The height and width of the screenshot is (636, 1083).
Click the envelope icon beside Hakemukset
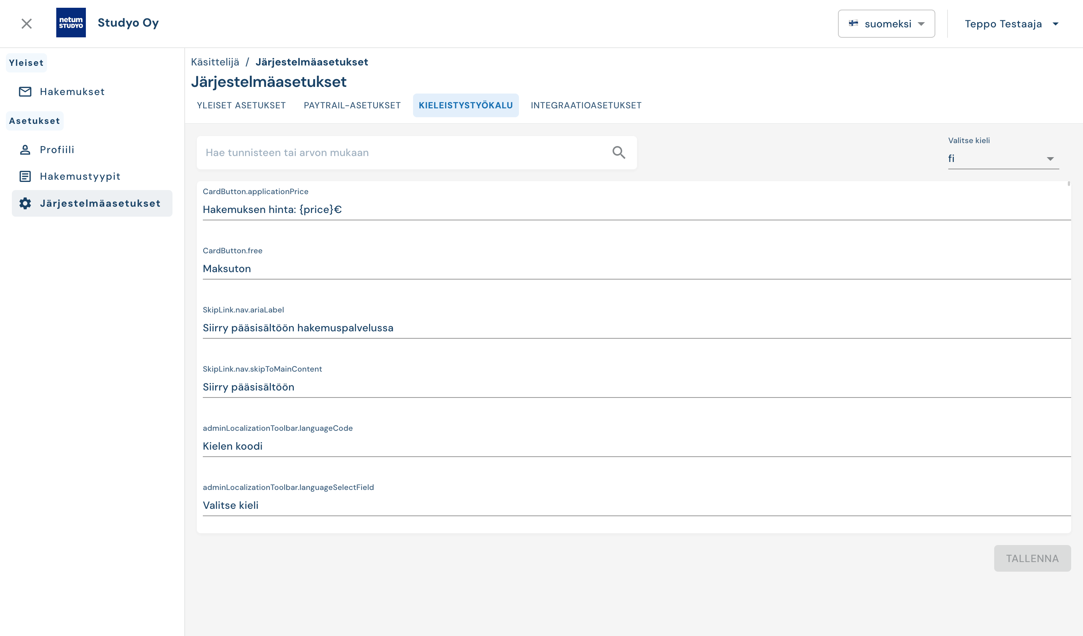click(x=25, y=91)
